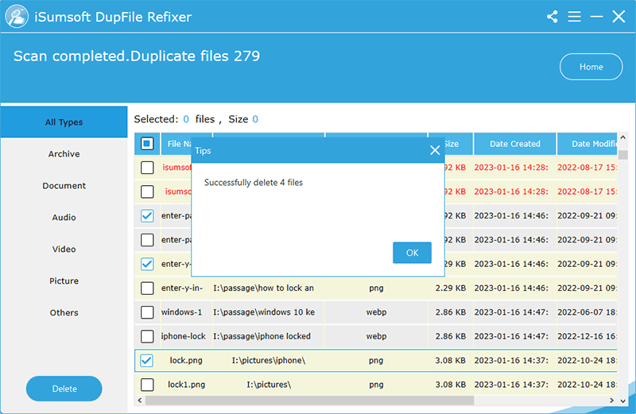Open the Document category
636x414 pixels.
tap(64, 186)
